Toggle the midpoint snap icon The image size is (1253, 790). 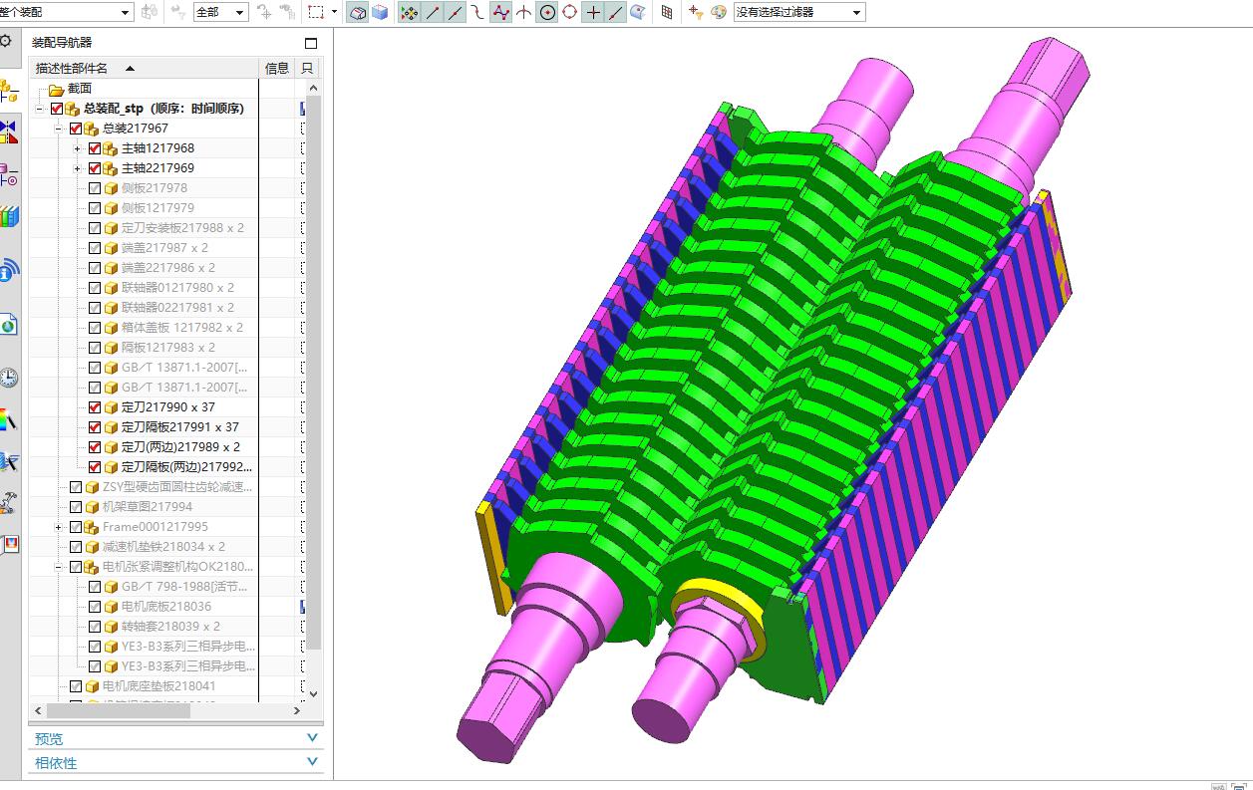click(x=455, y=12)
